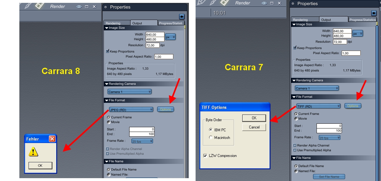Open Camera 1 dropdown in Carrara 8

click(130, 92)
